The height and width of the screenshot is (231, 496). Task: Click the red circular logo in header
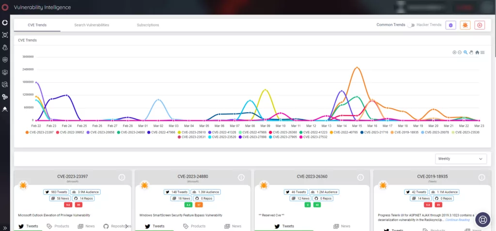tap(5, 7)
